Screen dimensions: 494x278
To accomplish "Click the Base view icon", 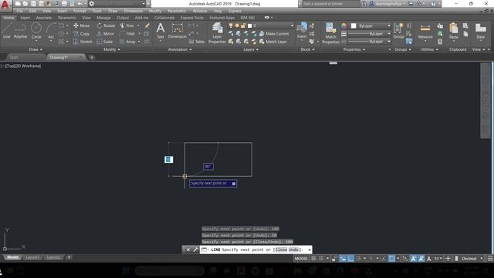I will tap(480, 31).
